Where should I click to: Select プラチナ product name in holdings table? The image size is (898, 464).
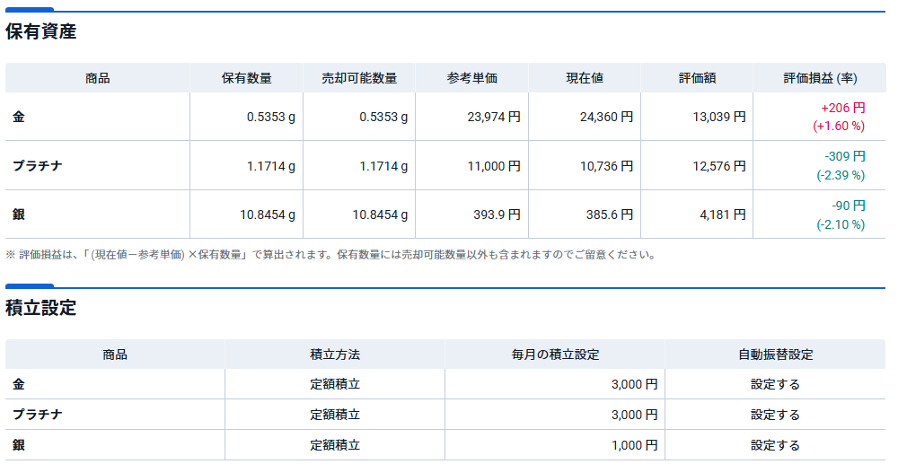[37, 165]
